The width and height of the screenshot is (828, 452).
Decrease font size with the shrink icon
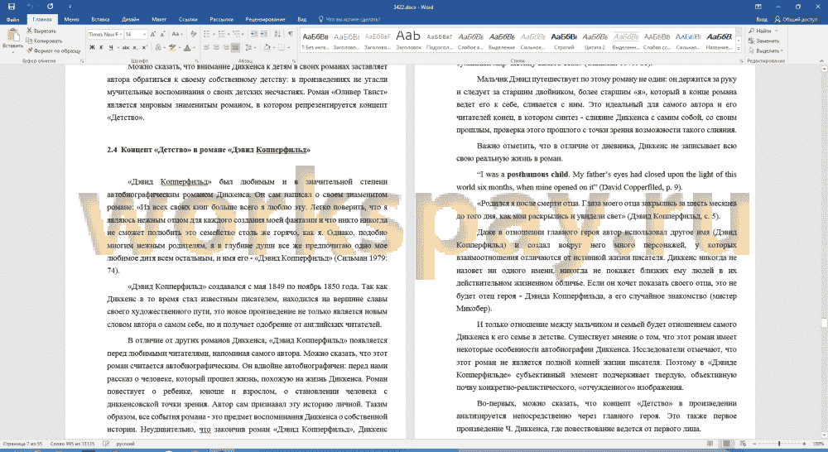click(x=162, y=34)
